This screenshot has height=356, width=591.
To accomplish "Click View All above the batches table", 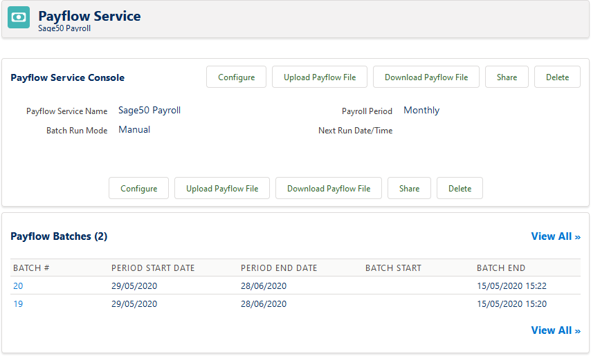I will [x=555, y=236].
